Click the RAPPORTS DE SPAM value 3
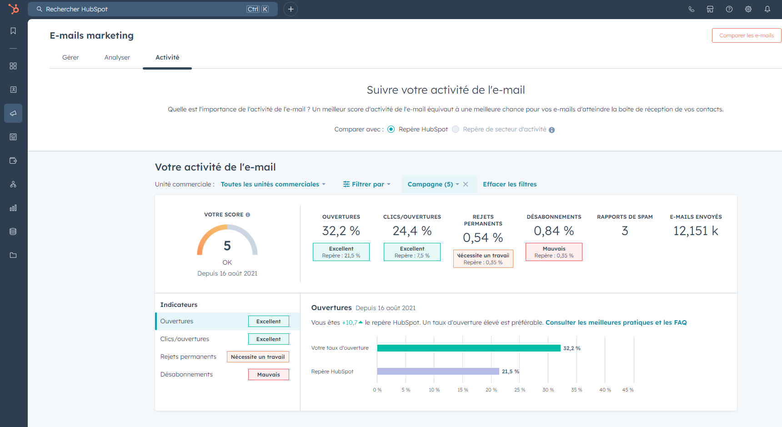 (625, 231)
